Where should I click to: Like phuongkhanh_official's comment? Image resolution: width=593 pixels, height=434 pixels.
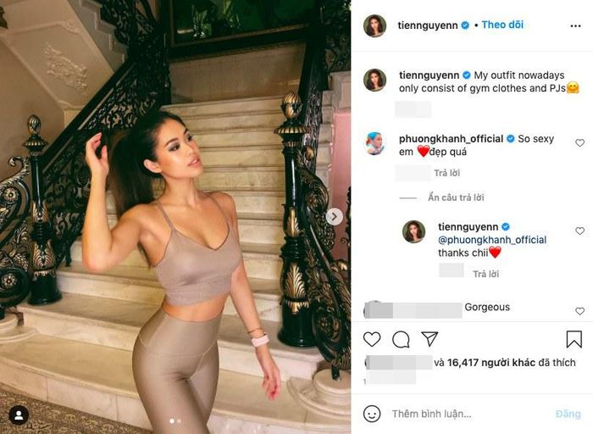pyautogui.click(x=579, y=142)
